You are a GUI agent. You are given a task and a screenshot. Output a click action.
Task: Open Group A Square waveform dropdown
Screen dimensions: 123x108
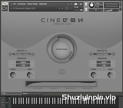[23, 62]
